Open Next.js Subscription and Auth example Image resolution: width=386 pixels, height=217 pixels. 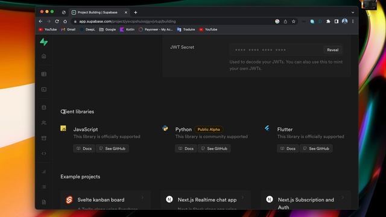[306, 200]
